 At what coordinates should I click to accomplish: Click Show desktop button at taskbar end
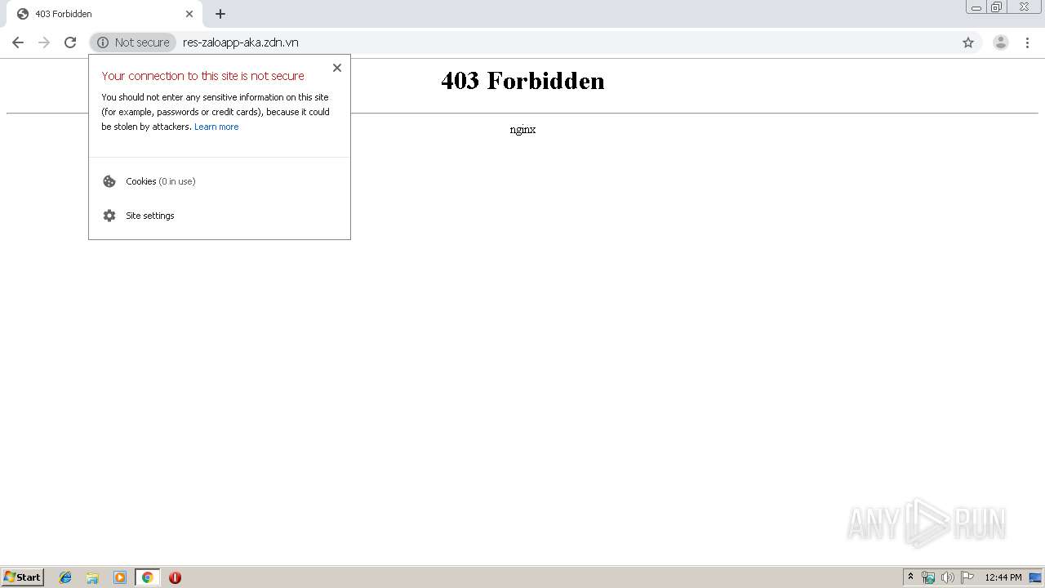(x=1036, y=577)
